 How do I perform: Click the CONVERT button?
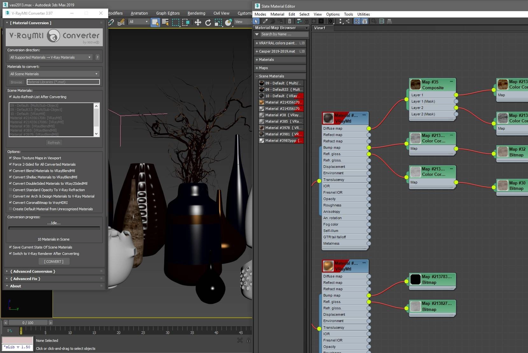(x=54, y=262)
